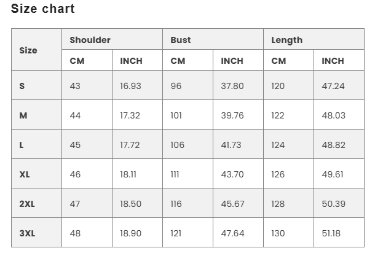The image size is (375, 256).
Task: Select the 2XL size row label
Action: 37,203
